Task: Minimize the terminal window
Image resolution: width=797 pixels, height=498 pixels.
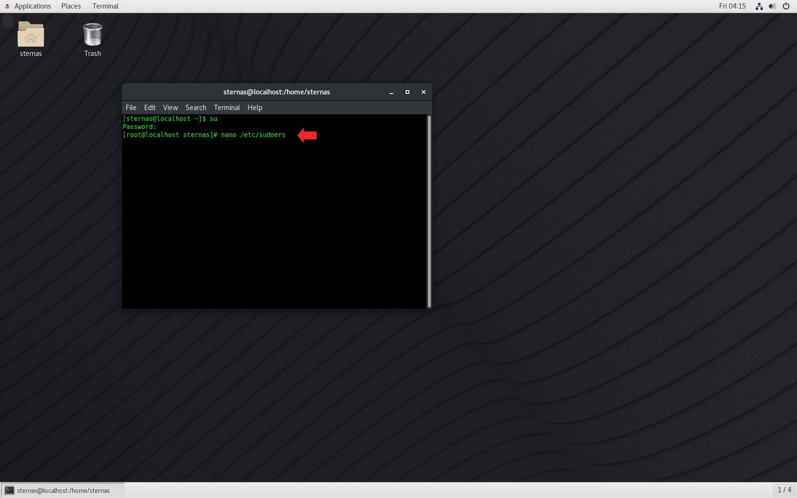Action: (391, 92)
